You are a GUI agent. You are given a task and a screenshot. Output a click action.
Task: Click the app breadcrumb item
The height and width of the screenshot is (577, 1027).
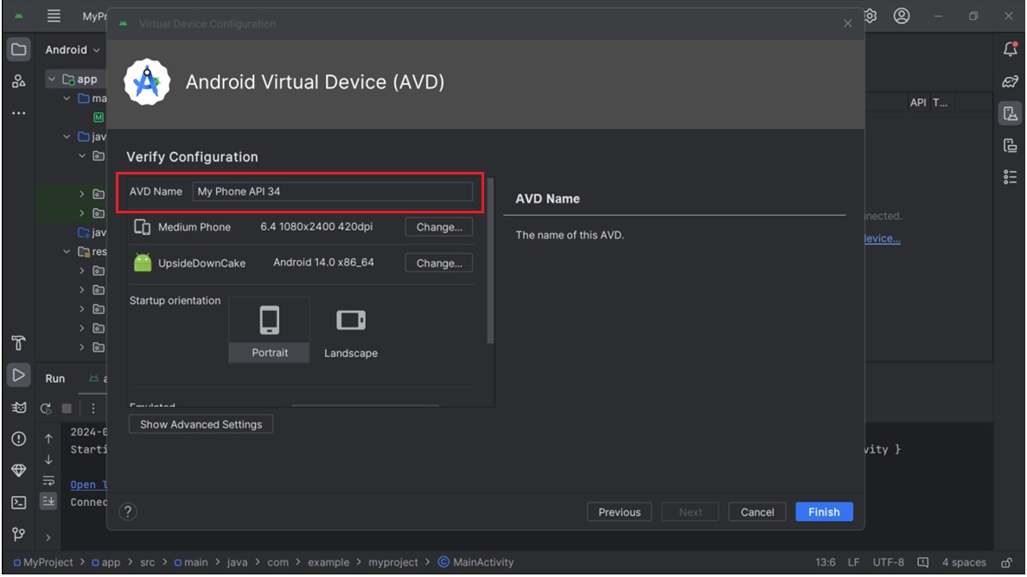106,562
